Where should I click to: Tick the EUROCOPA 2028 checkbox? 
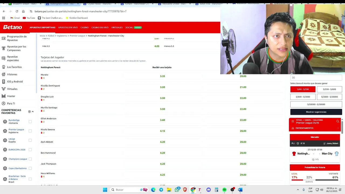[30, 150]
